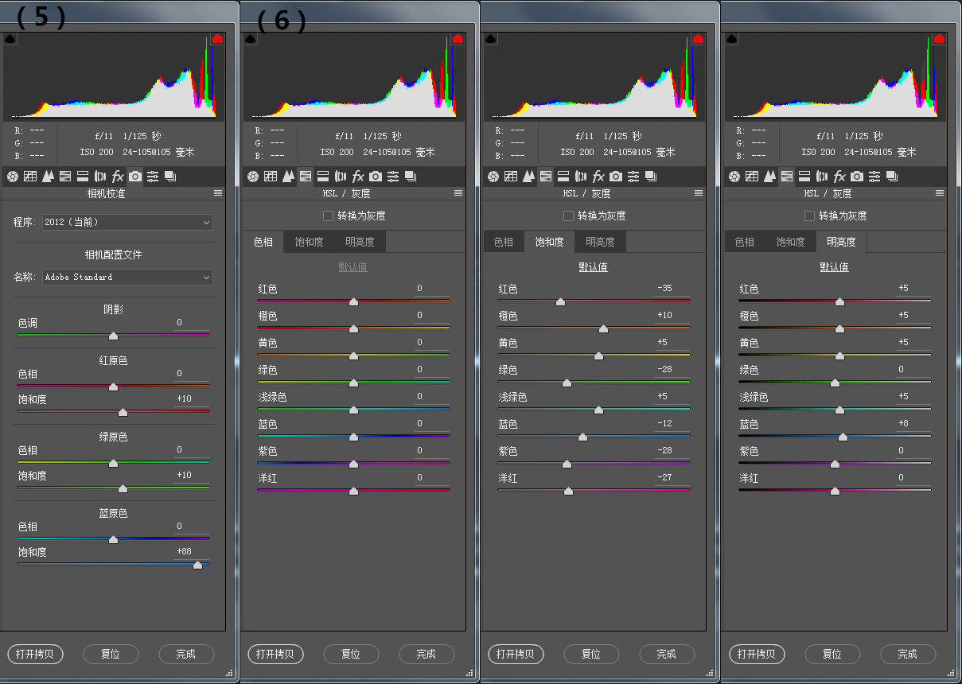Click the 红色 saturation slider handle at -35
The width and height of the screenshot is (962, 684).
point(560,302)
